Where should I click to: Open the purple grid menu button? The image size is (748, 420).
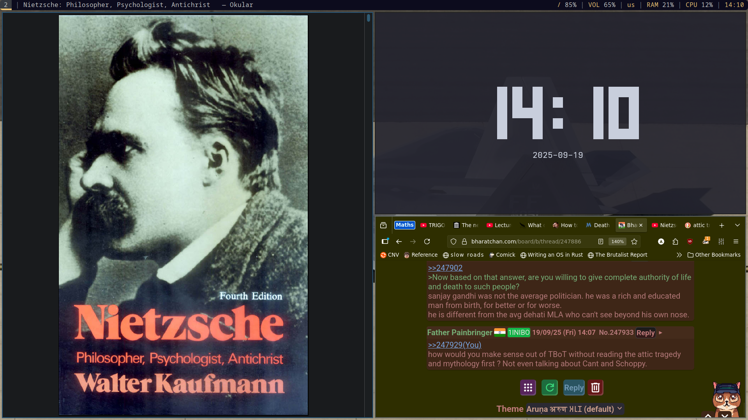(x=528, y=387)
